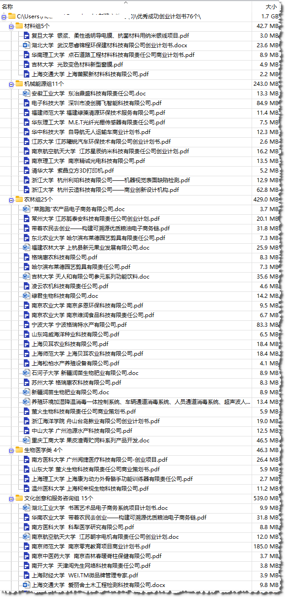Click Word icon of 福建农林大学 上杭县新元果业 file
The height and width of the screenshot is (598, 286).
coord(26,247)
